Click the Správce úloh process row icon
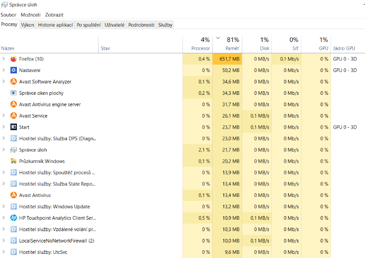365x258 pixels. click(x=14, y=150)
